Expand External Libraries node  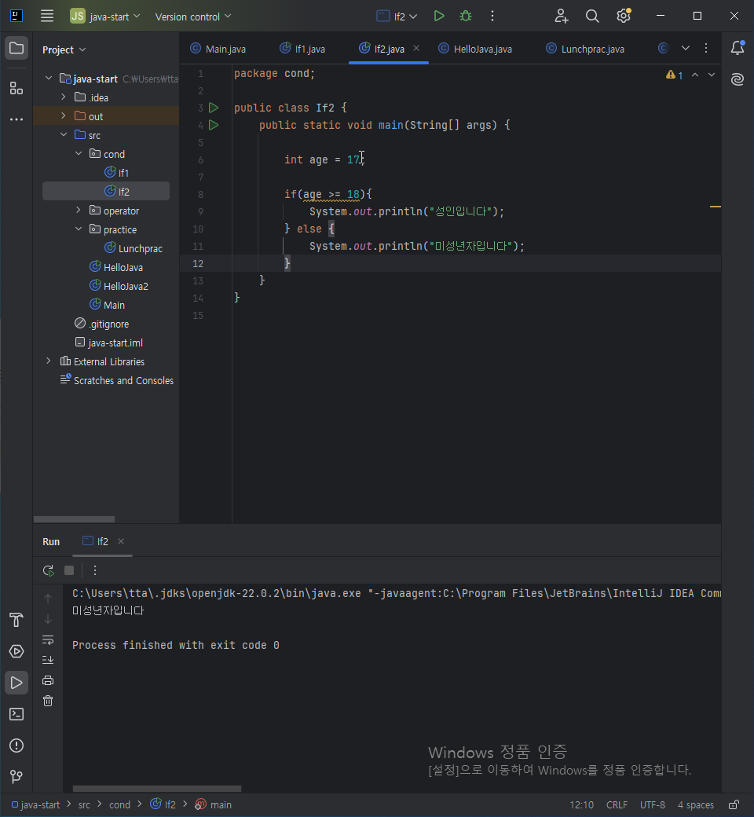(x=49, y=361)
